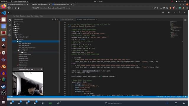Open Firefox downloads arrow icon

(x=161, y=8)
